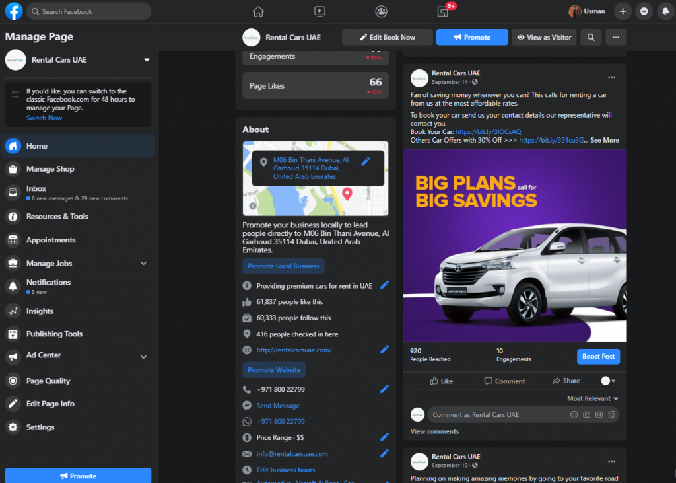Edit the website URL pencil icon
Viewport: 676px width, 483px height.
click(x=384, y=349)
